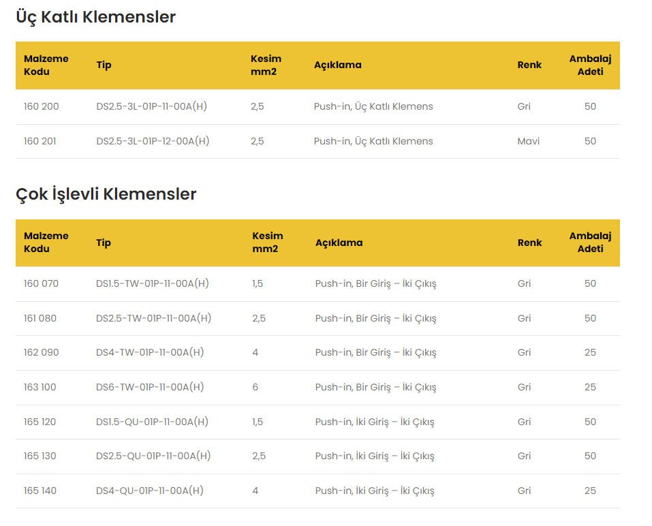Viewport: 652px width, 526px height.
Task: Click material code 165 140
Action: click(x=40, y=491)
